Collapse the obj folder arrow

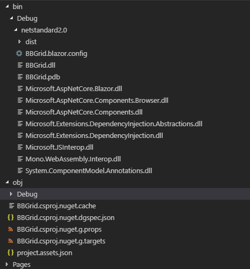(x=7, y=182)
